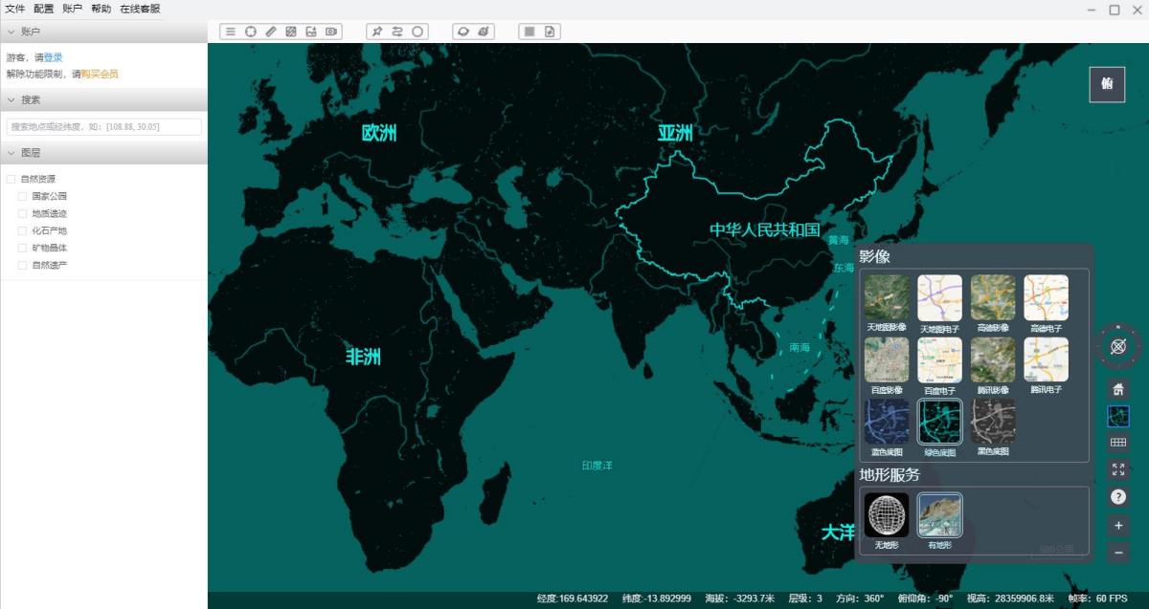Open the 配置 menu
The image size is (1149, 609).
pos(44,9)
